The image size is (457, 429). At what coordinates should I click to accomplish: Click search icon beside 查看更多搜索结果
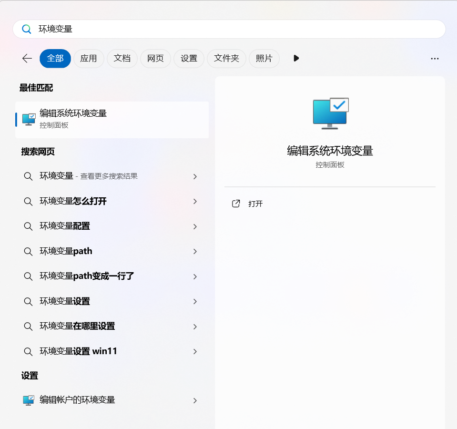click(x=28, y=176)
